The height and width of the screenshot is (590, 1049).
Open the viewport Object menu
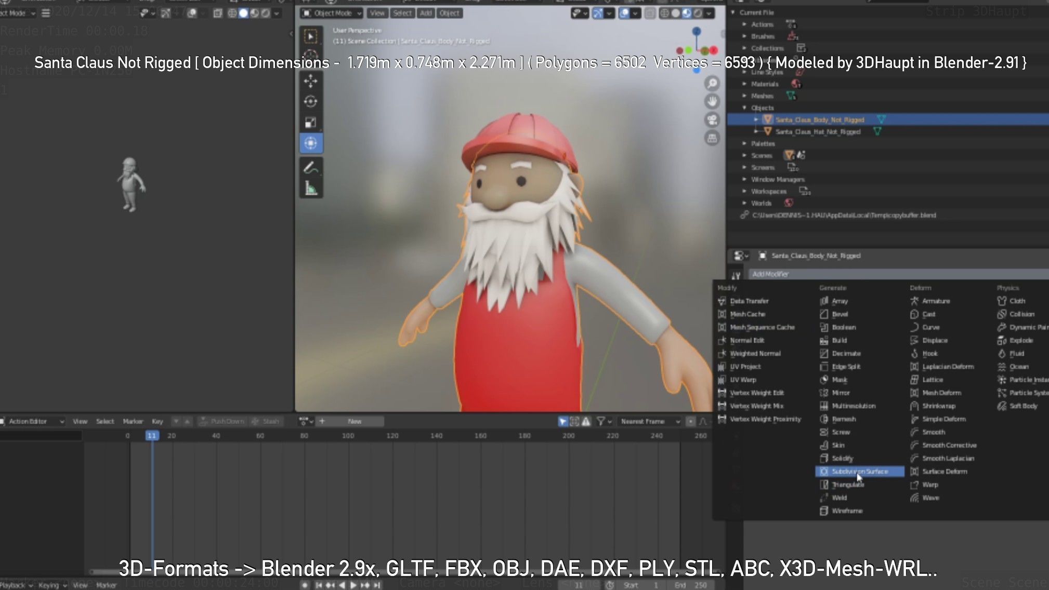[x=449, y=14]
